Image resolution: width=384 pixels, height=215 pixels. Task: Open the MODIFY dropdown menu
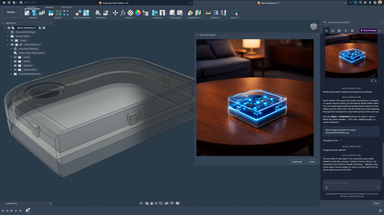click(130, 18)
